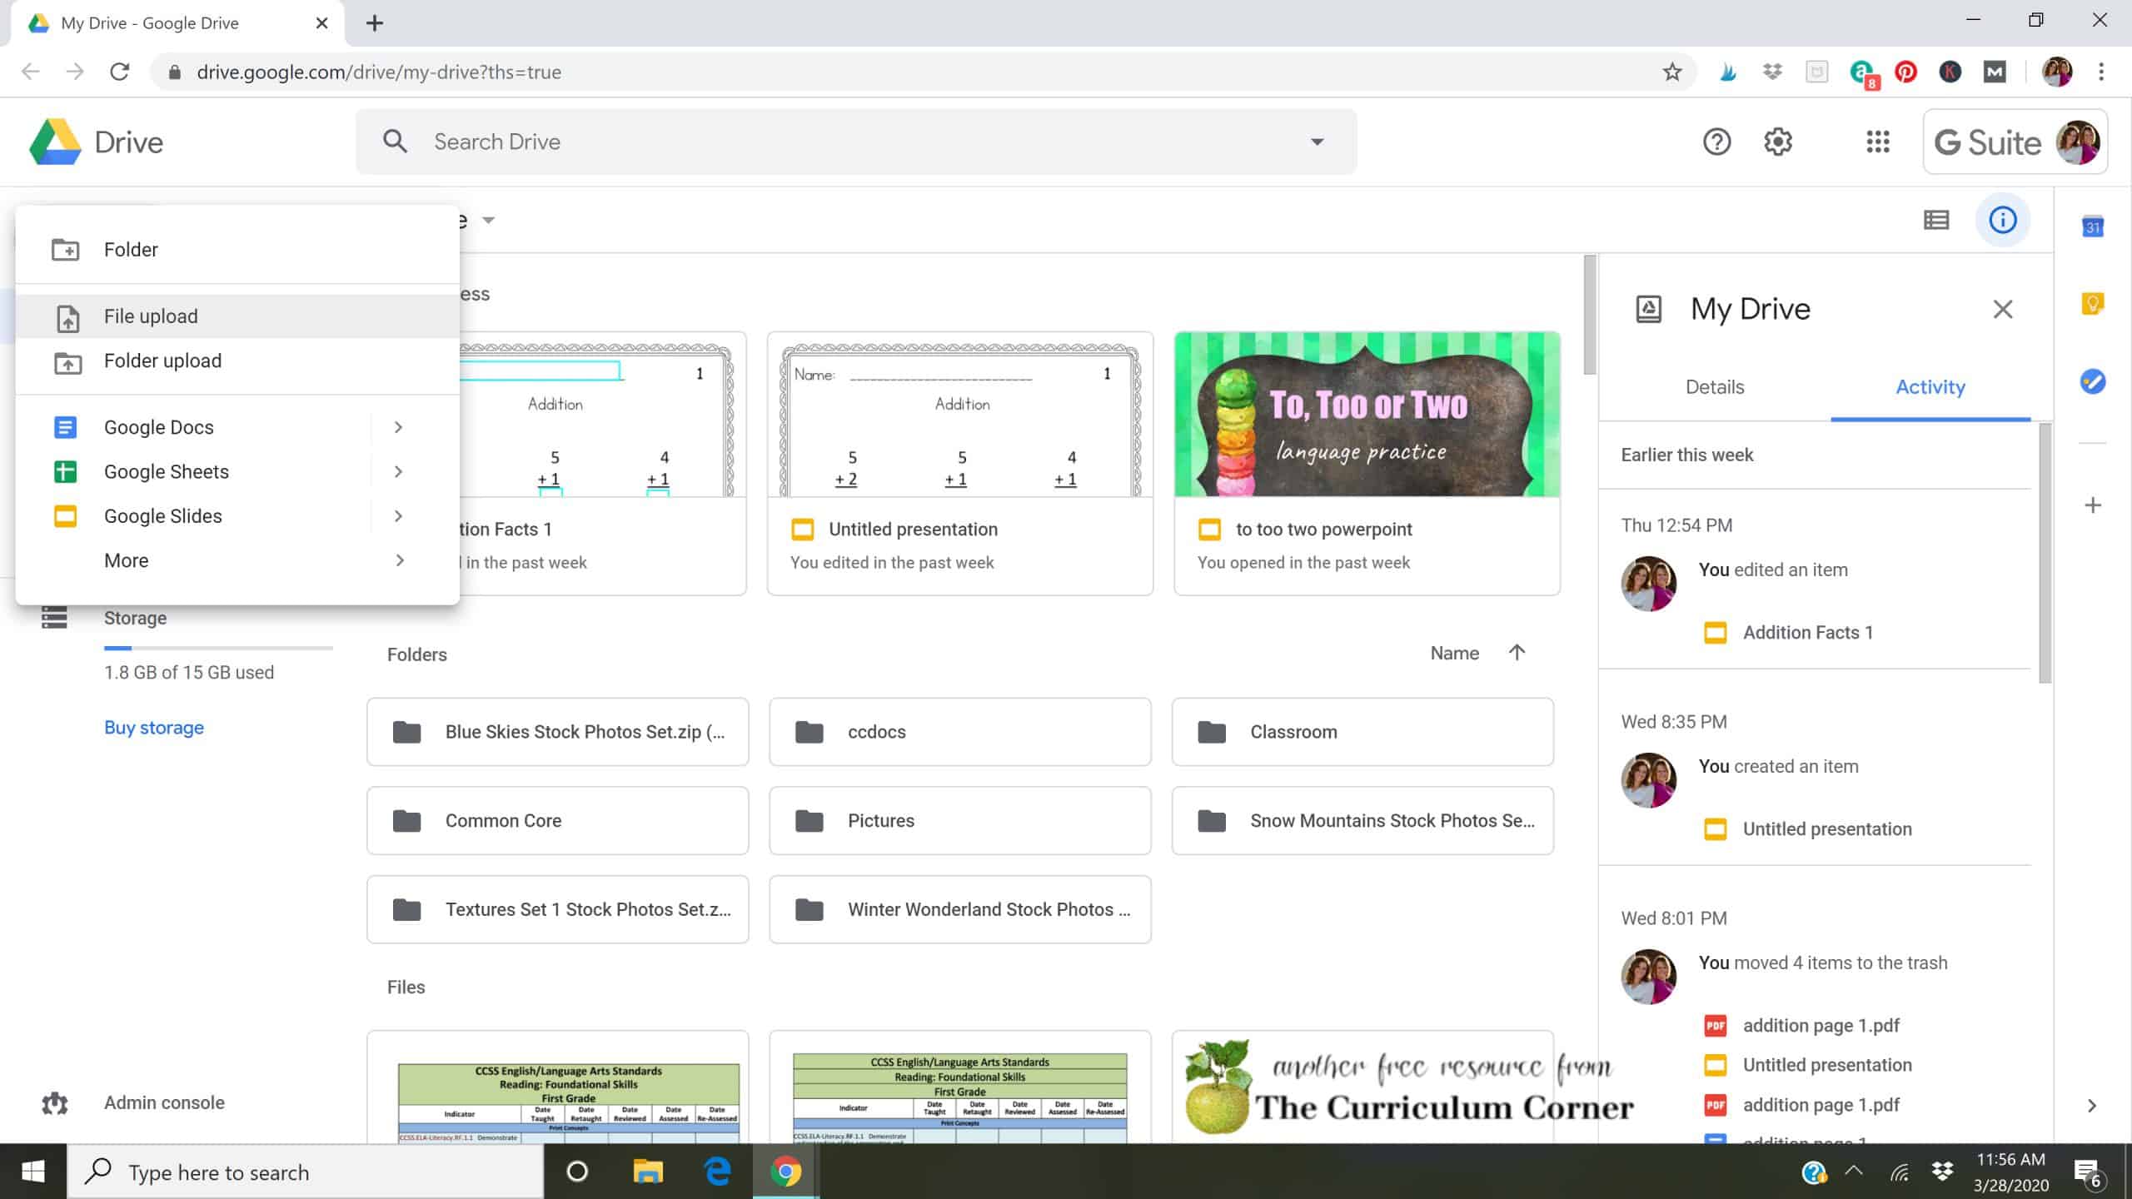Click the storage usage bar
This screenshot has height=1199, width=2132.
pos(218,648)
